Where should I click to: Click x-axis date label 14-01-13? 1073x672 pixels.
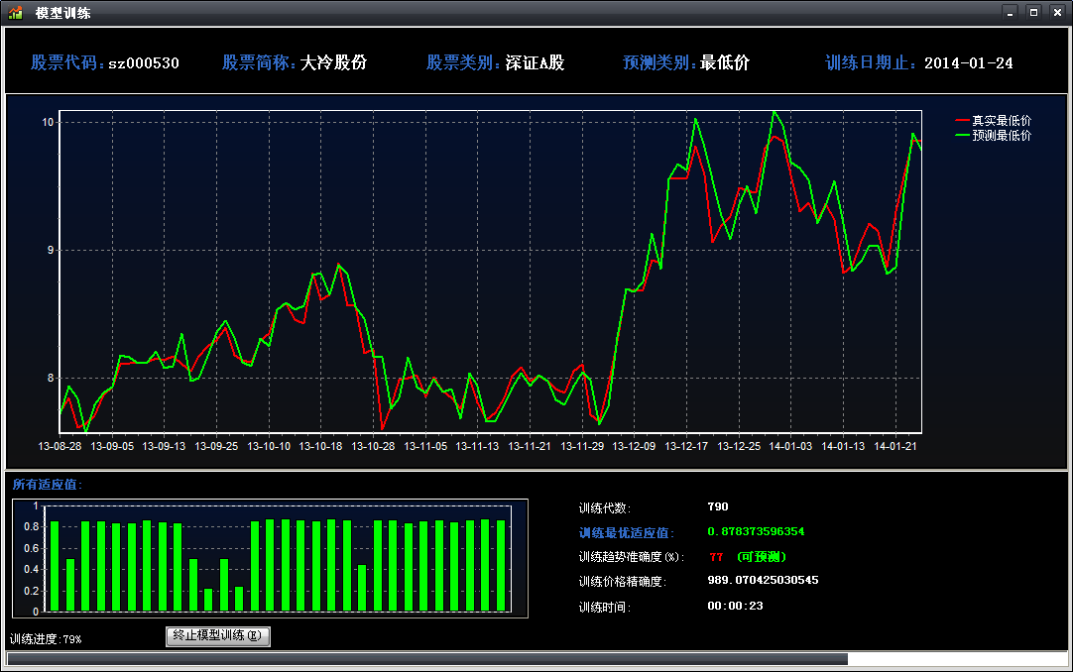point(842,446)
